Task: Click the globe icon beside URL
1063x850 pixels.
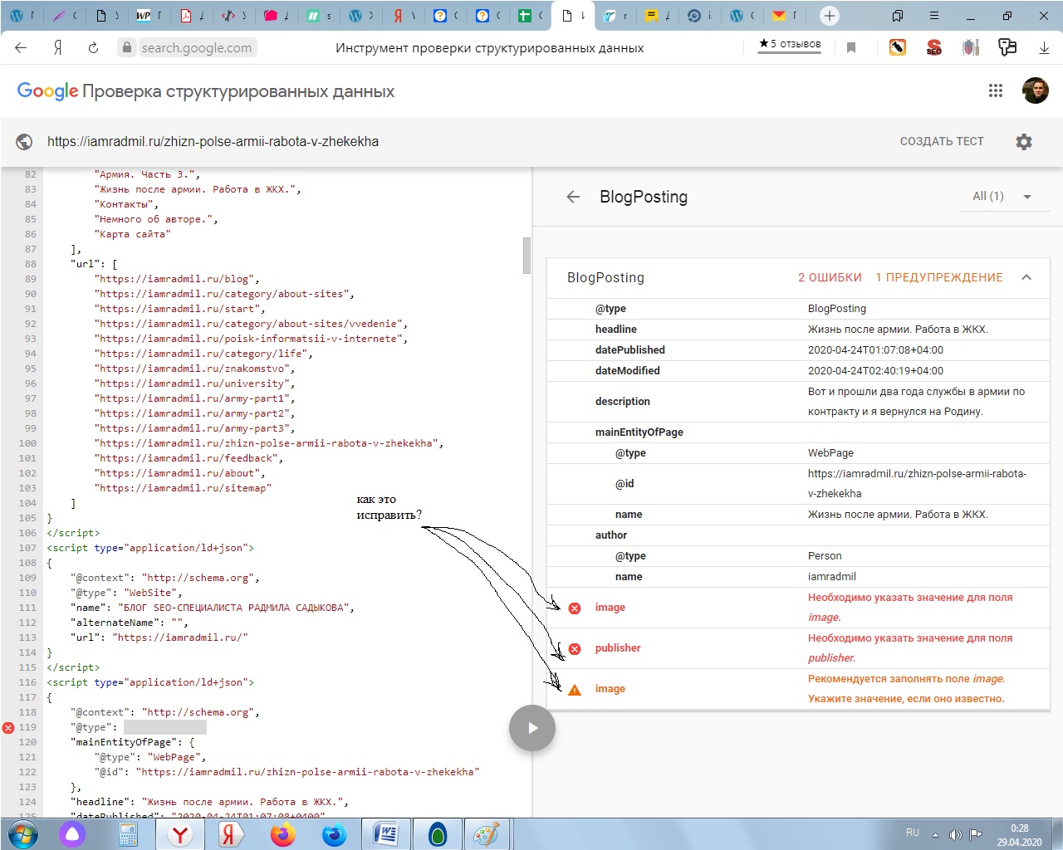Action: click(x=25, y=142)
